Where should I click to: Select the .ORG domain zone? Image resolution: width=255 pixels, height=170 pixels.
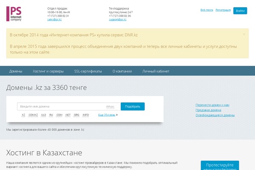click(x=76, y=115)
